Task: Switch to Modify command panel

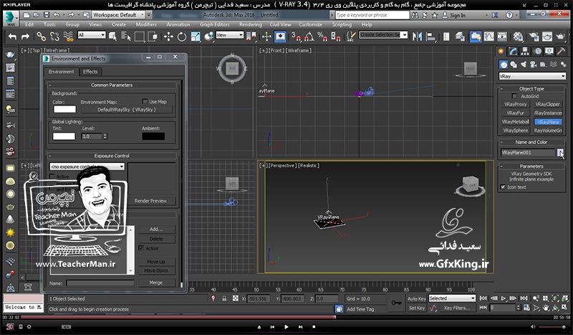Action: [513, 51]
